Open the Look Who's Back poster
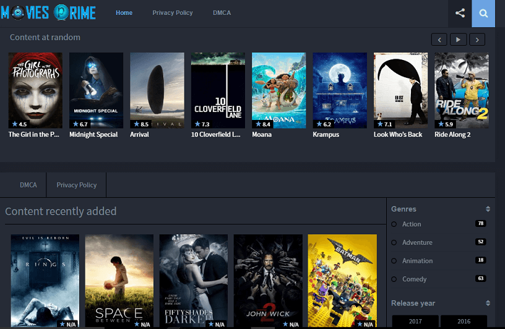This screenshot has width=505, height=329. click(x=400, y=90)
